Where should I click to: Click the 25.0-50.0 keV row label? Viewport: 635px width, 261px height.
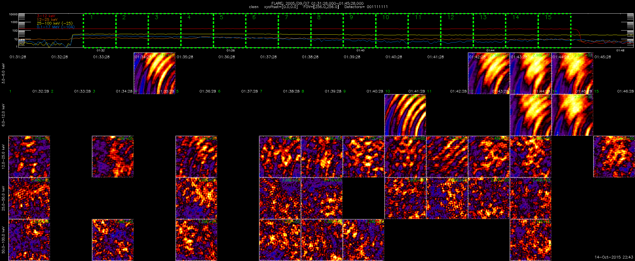[3, 198]
